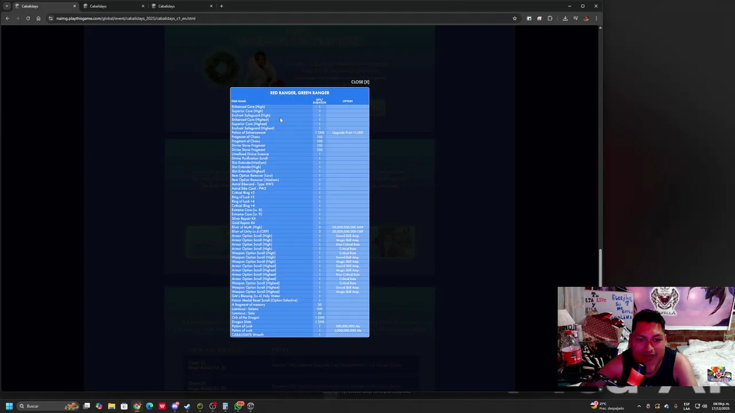This screenshot has height=413, width=735.
Task: Close the third Cabalidays tab
Action: 211,6
